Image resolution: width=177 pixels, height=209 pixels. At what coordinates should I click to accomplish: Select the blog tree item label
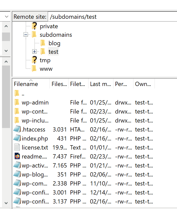(x=54, y=43)
